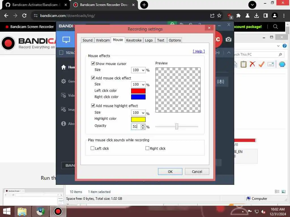Share this page from the address bar

tap(212, 16)
